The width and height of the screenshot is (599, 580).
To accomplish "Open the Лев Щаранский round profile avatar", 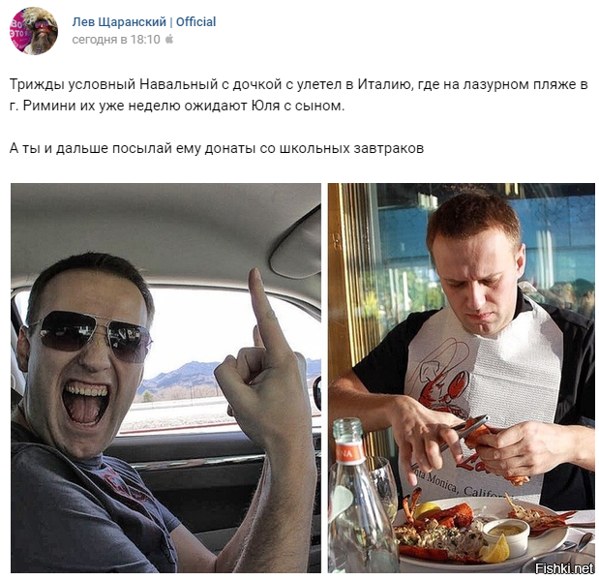I will (x=34, y=31).
